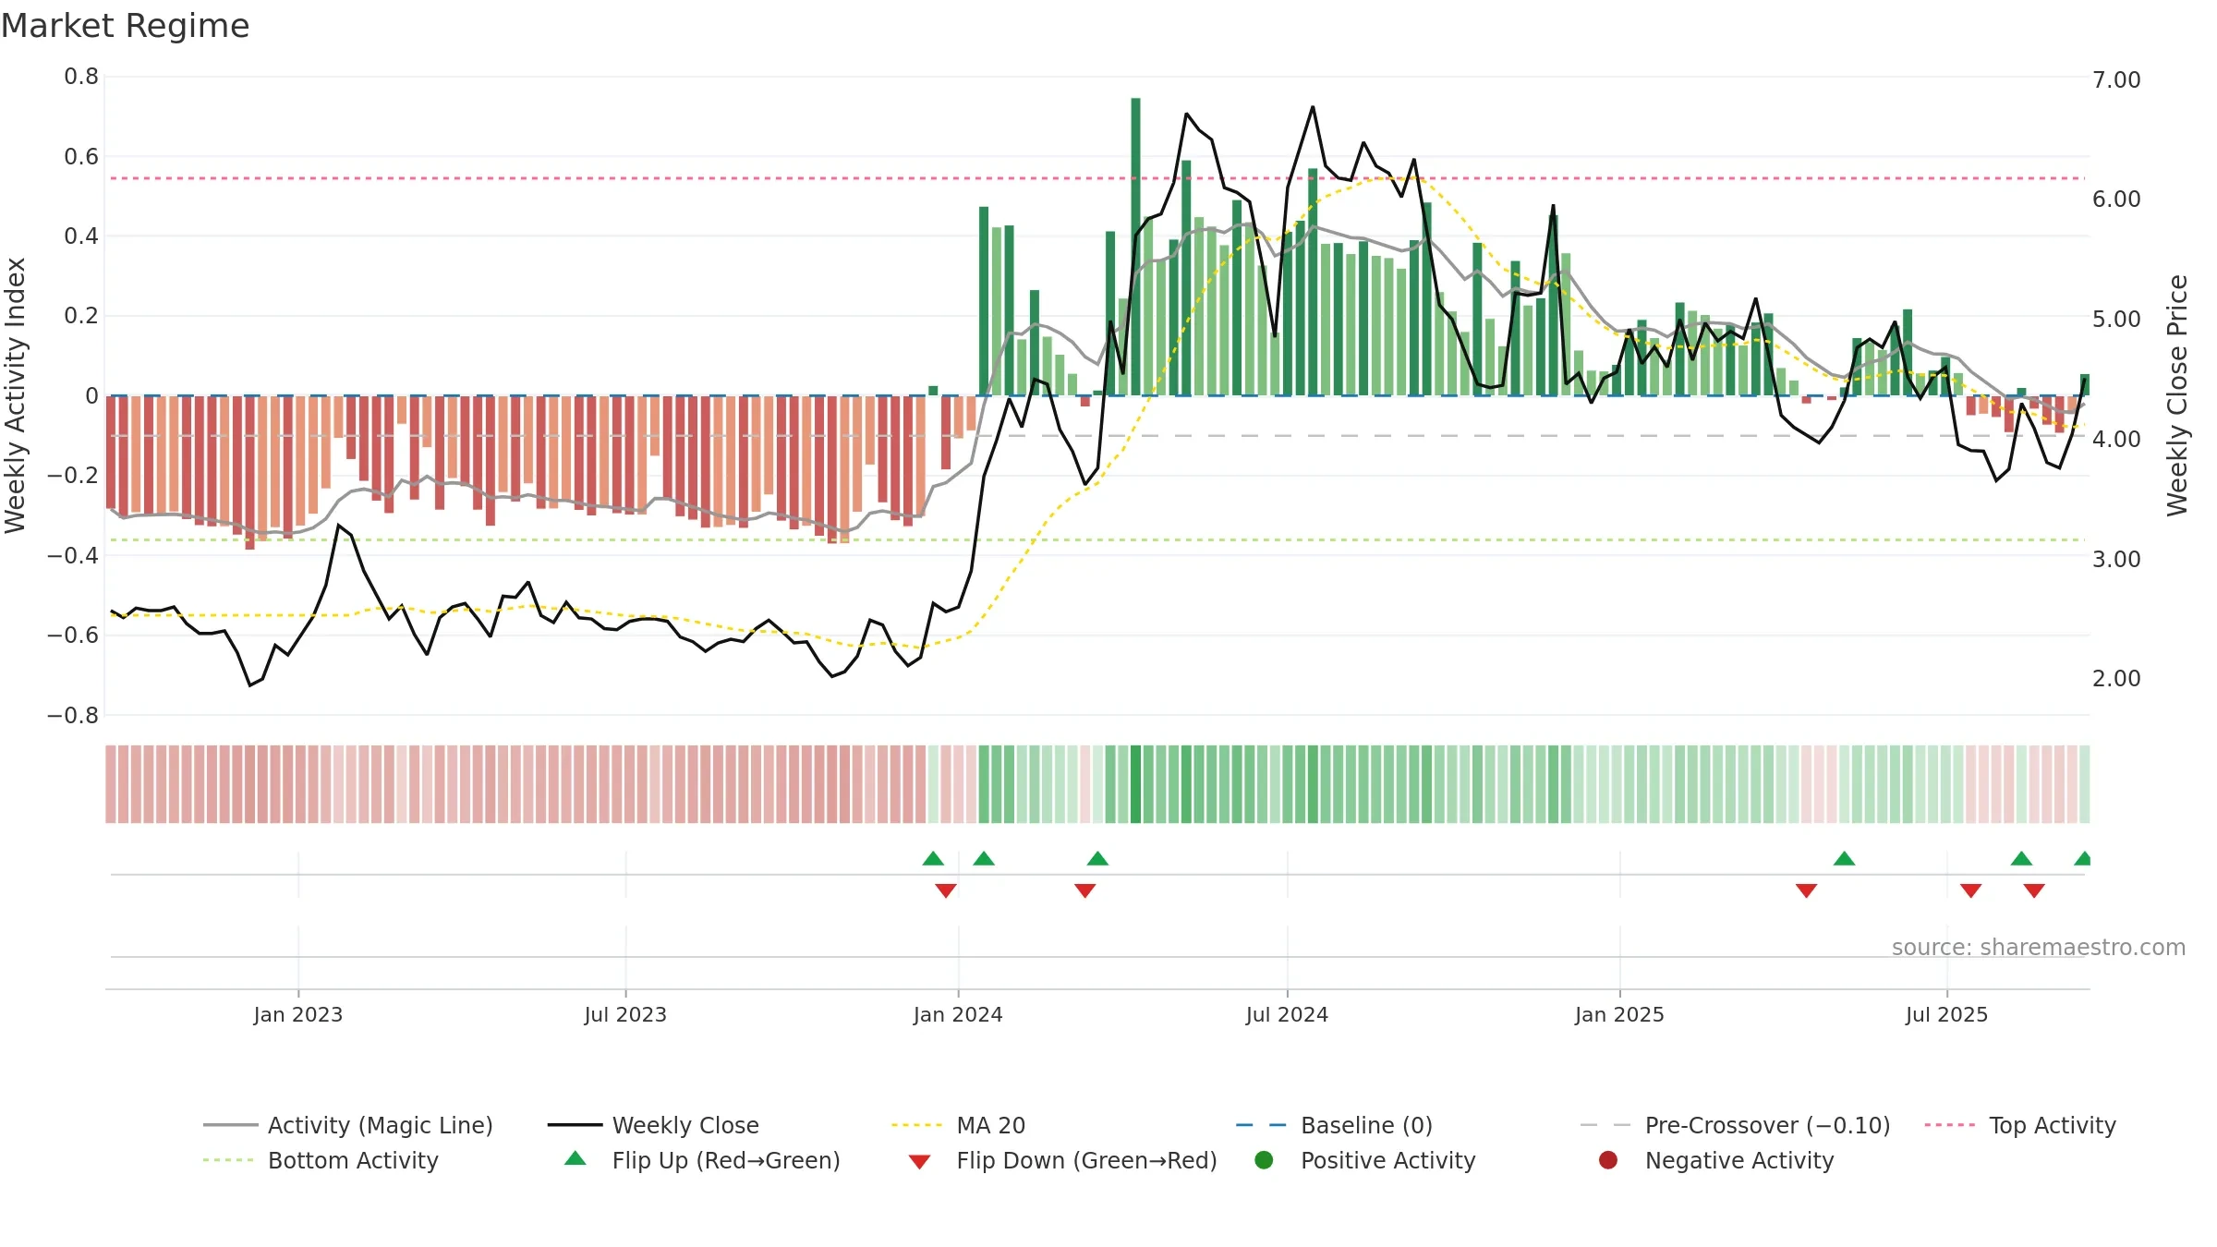
Task: Click the first green flip-up marker near Jan 2024
Action: click(933, 858)
